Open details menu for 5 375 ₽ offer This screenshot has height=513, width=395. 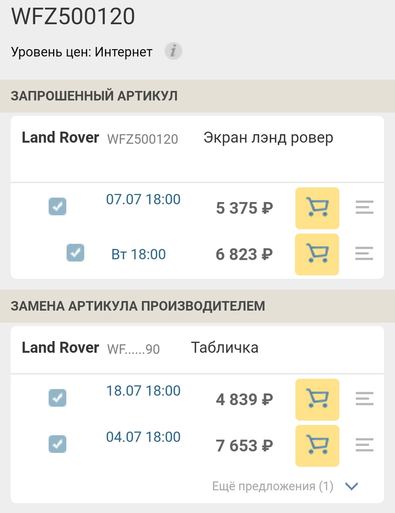click(x=364, y=207)
